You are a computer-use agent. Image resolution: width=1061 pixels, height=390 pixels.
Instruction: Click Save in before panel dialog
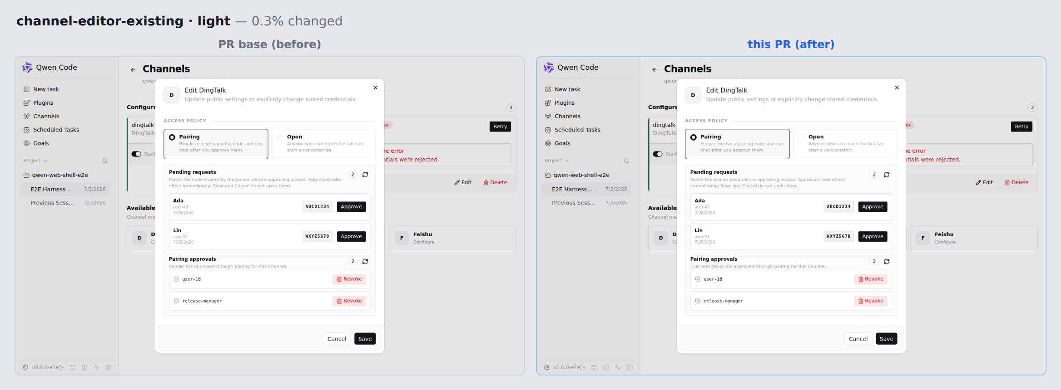tap(365, 339)
